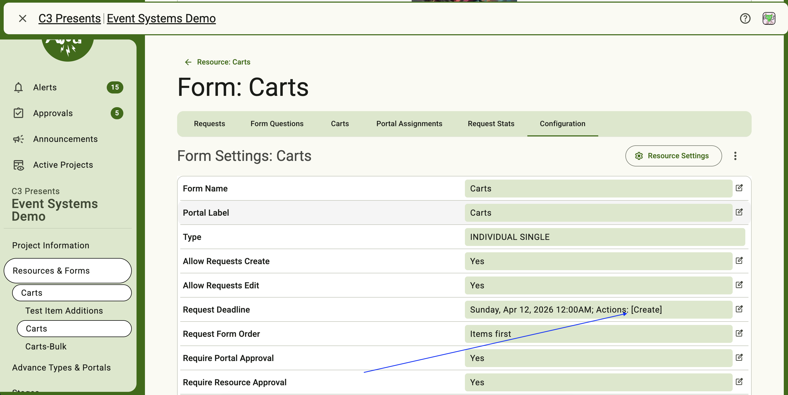
Task: Edit the Request Deadline setting
Action: (739, 309)
